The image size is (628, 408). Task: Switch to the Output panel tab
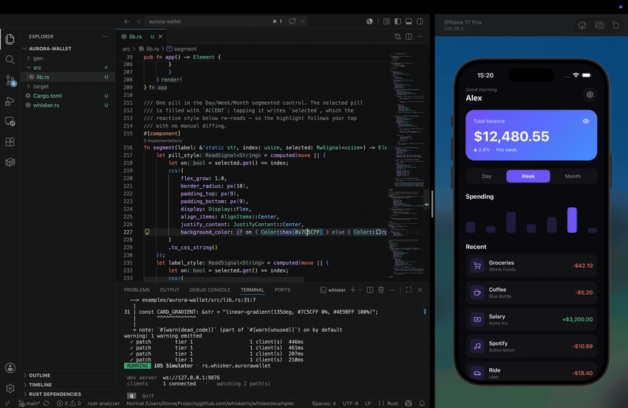(x=170, y=290)
